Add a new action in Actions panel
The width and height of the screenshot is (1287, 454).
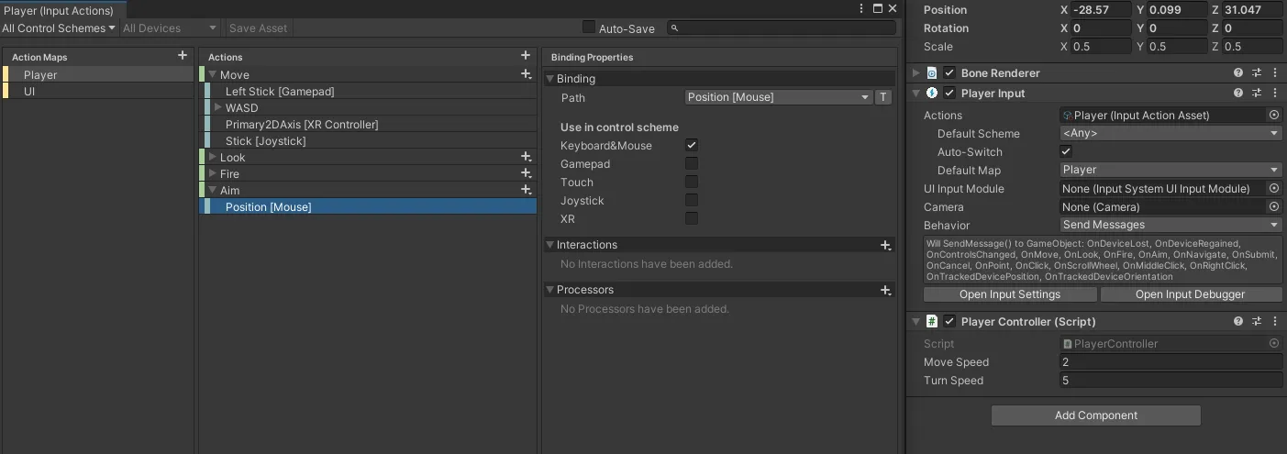[525, 56]
